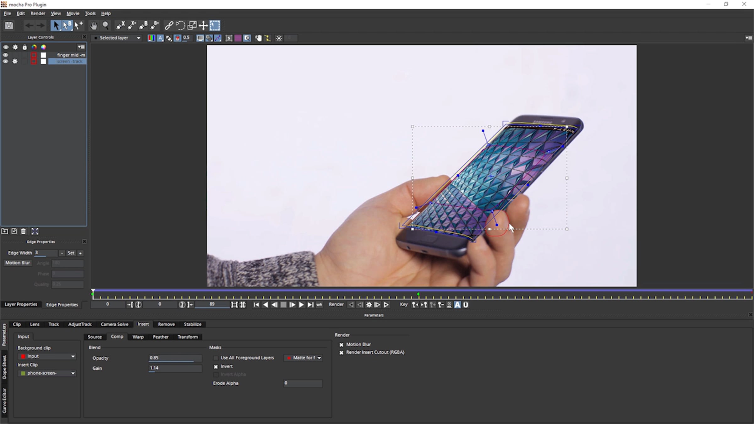The height and width of the screenshot is (424, 754).
Task: Click the play forward button
Action: point(301,305)
